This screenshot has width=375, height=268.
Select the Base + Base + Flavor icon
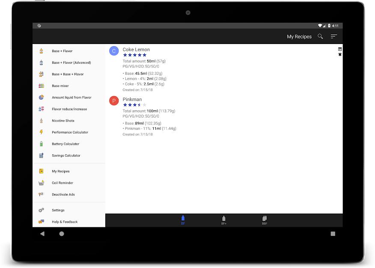(41, 74)
